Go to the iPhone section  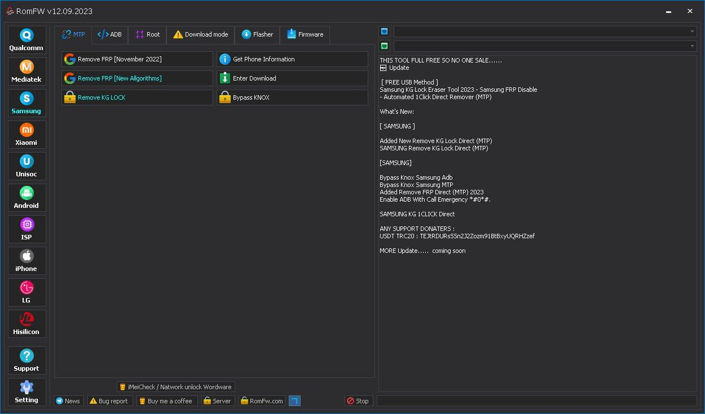27,261
